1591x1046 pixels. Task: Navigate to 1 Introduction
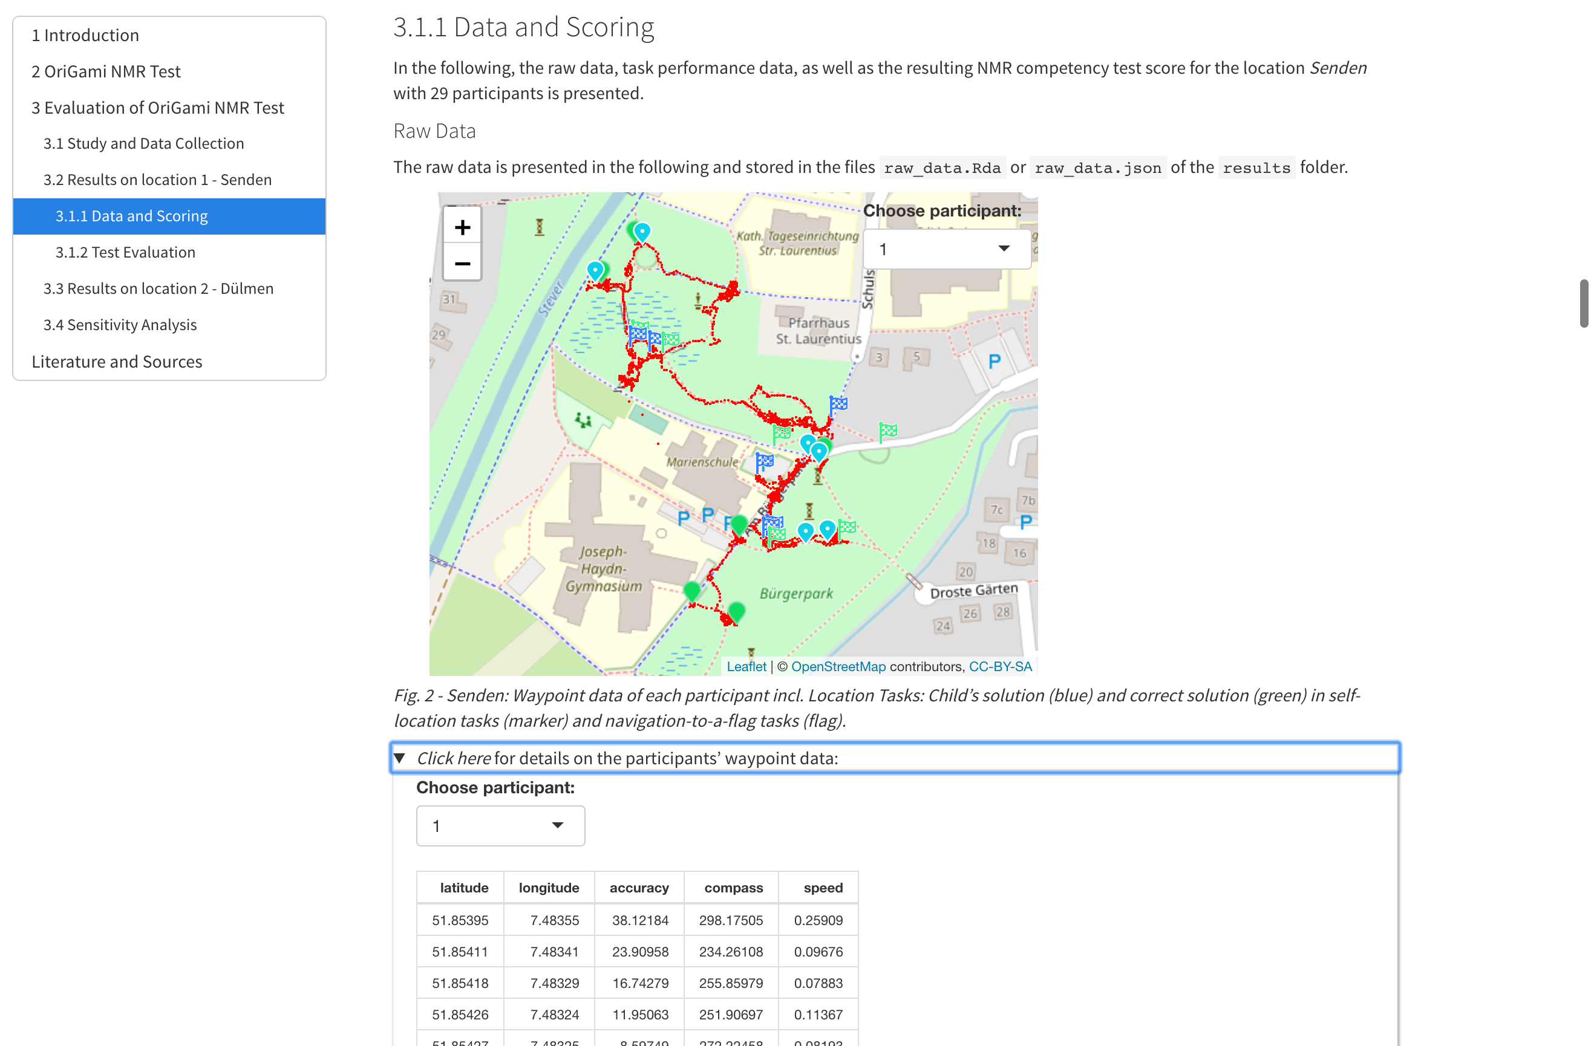(x=85, y=34)
